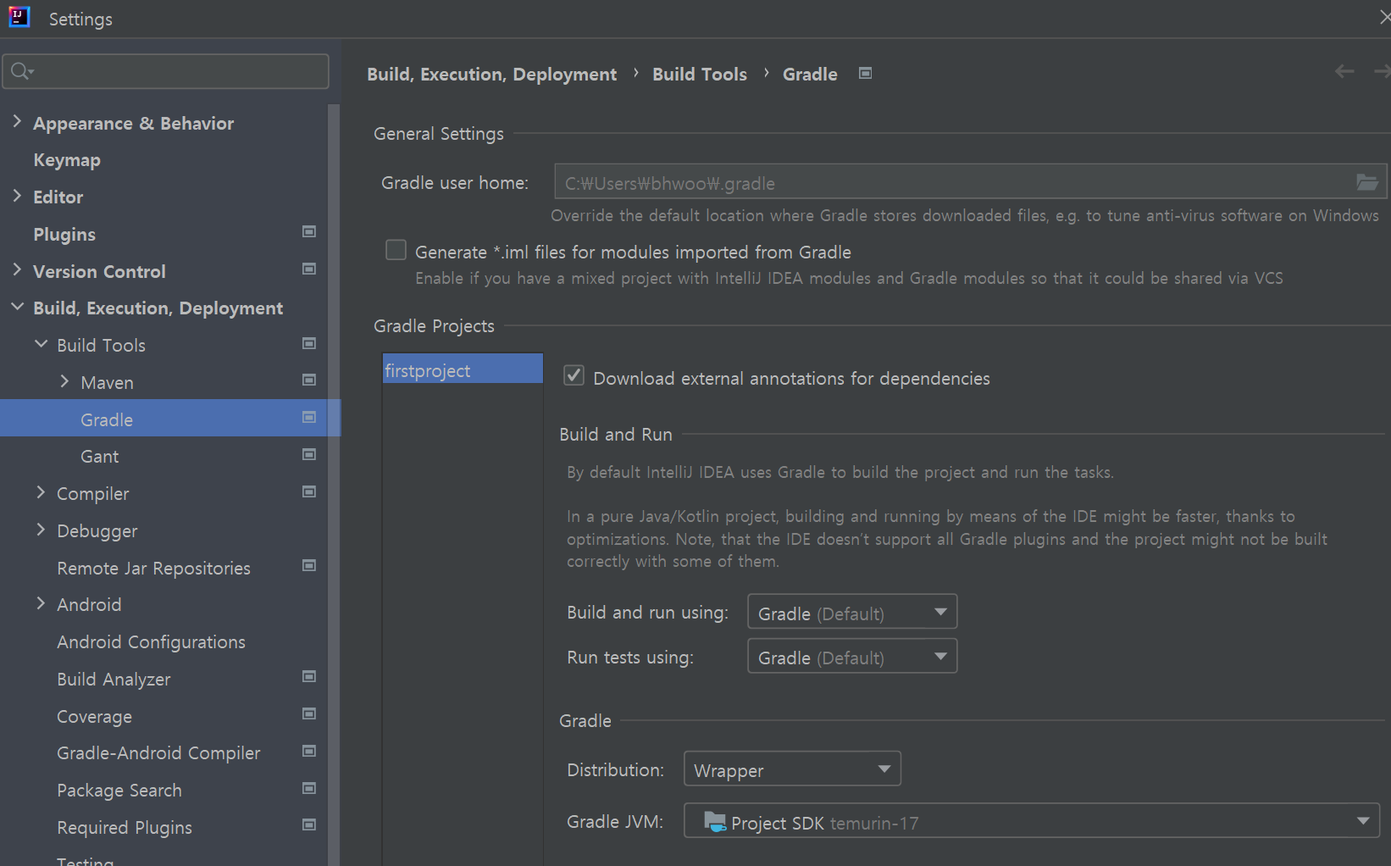Expand the Debugger chevron
Screen dimensions: 1391x866
point(41,530)
